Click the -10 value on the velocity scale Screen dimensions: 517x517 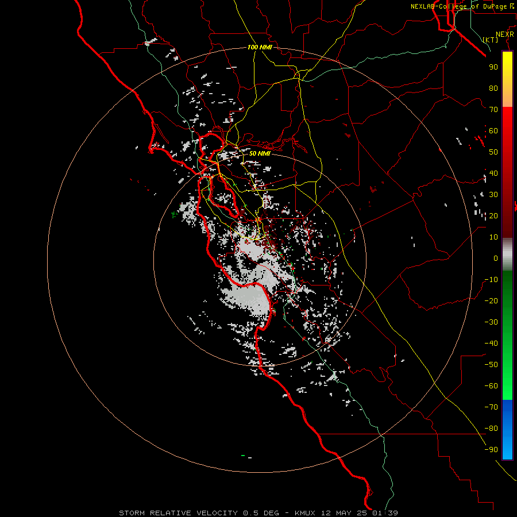point(491,280)
